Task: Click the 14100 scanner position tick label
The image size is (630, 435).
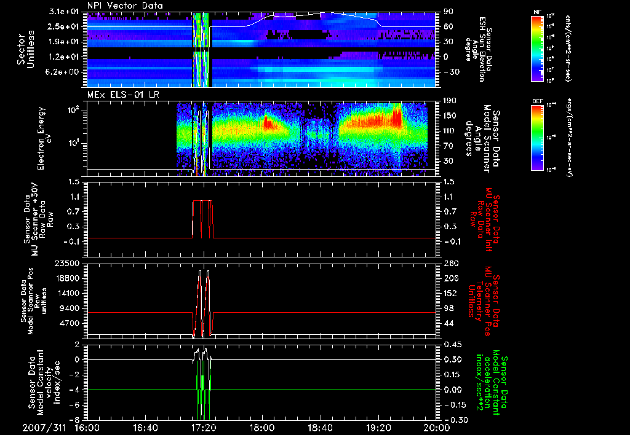Action: coord(67,293)
